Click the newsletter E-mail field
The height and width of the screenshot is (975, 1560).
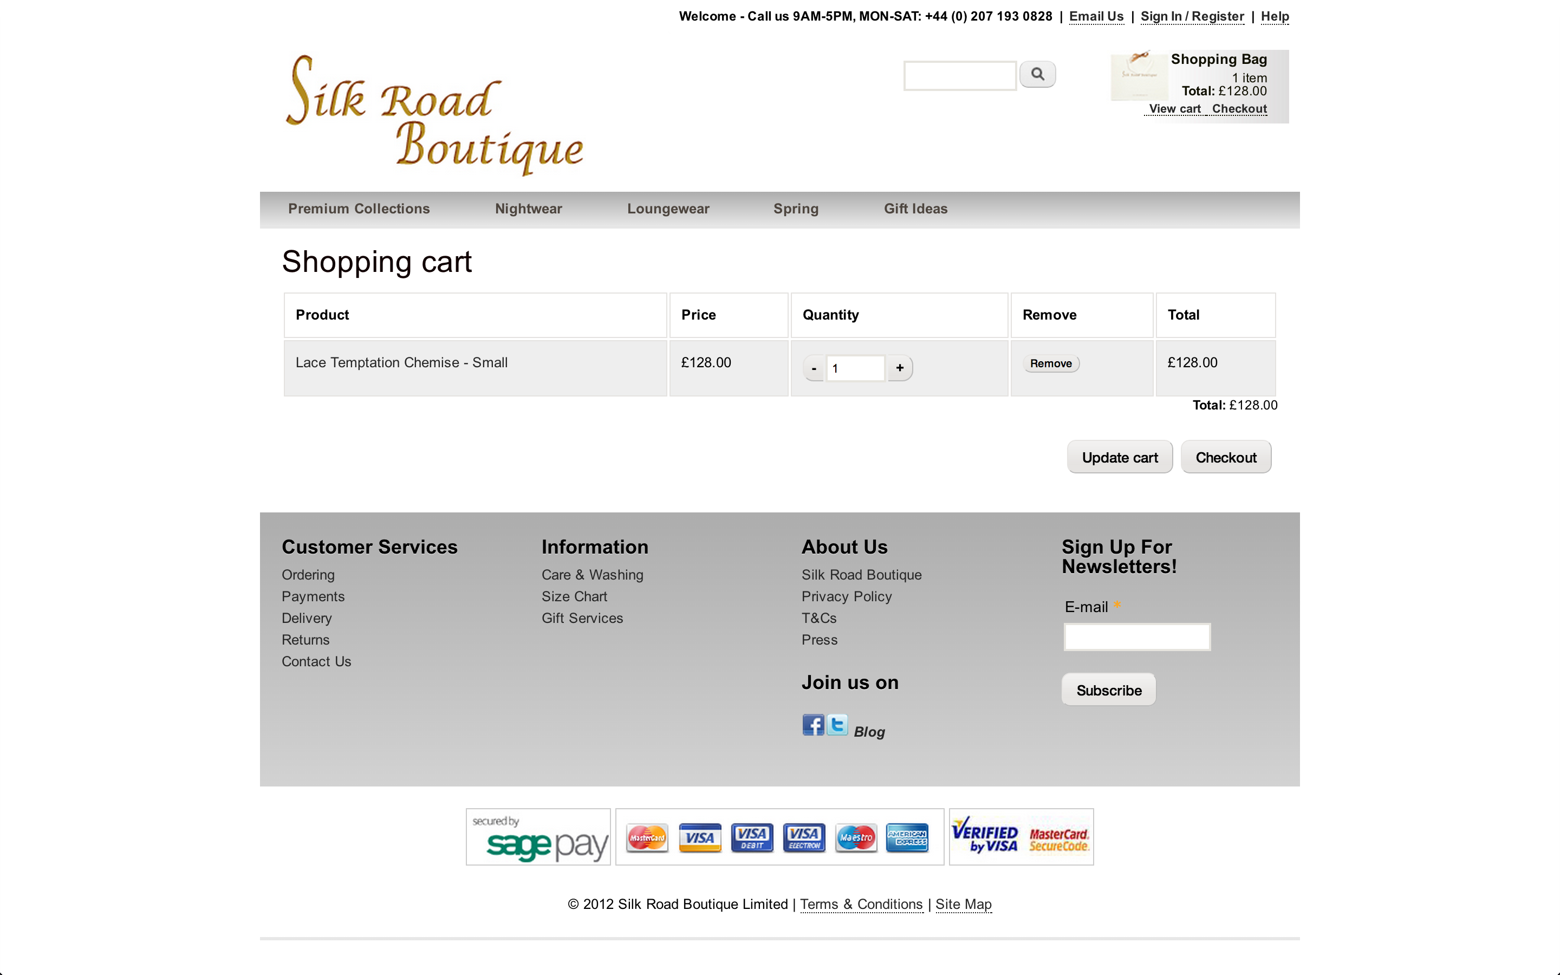coord(1136,637)
